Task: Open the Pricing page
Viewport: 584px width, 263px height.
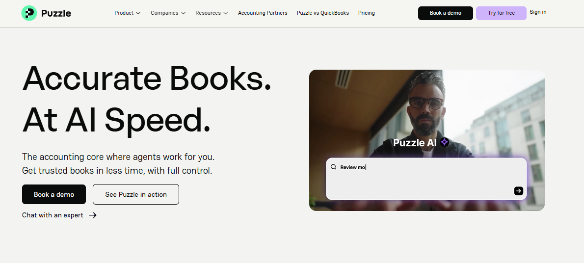Action: [367, 13]
